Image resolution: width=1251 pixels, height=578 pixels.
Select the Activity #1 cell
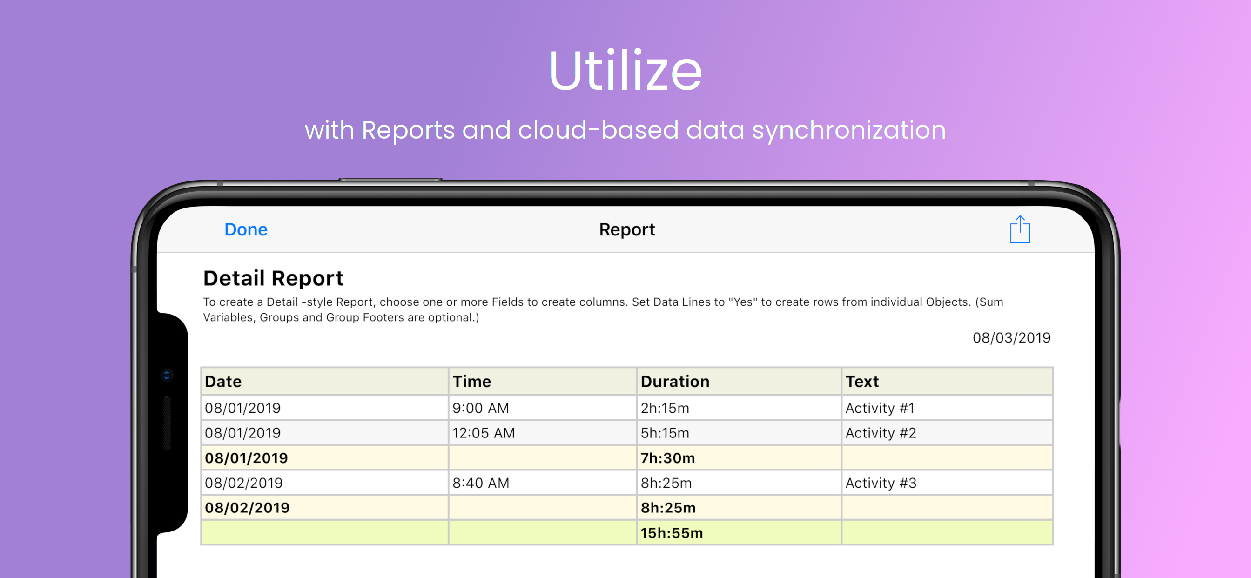[x=880, y=408]
